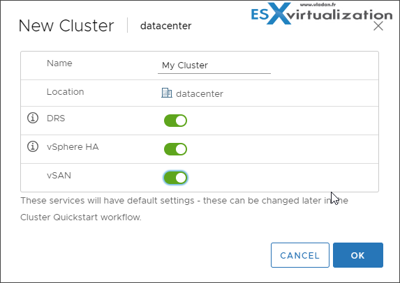Disable the DRS toggle switch
Screen dimensions: 400x283
(x=175, y=121)
